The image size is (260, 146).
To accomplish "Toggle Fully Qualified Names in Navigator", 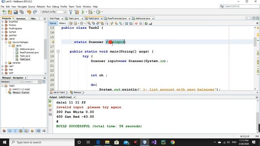I will [32, 131].
